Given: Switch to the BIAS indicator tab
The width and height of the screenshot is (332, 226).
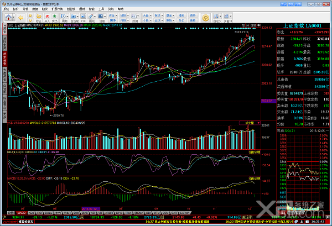Looking at the screenshot, I should (85, 213).
